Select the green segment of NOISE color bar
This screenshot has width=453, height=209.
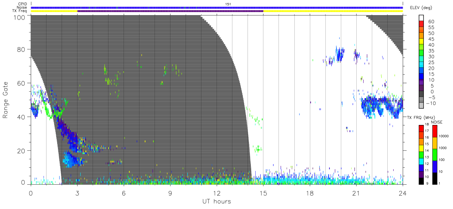point(435,155)
